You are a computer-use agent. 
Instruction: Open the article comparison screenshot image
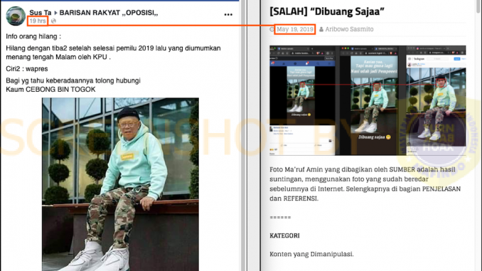click(x=368, y=100)
